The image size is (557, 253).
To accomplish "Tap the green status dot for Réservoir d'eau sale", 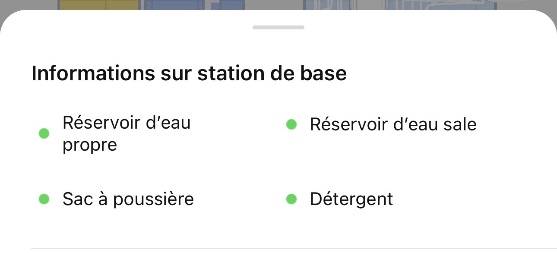I will click(291, 125).
